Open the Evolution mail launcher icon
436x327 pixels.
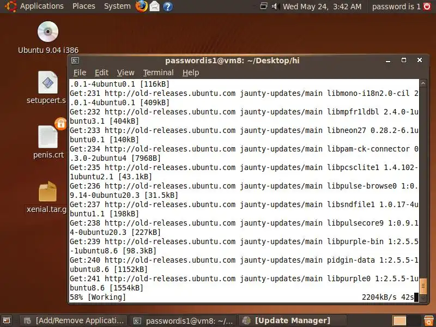[155, 7]
